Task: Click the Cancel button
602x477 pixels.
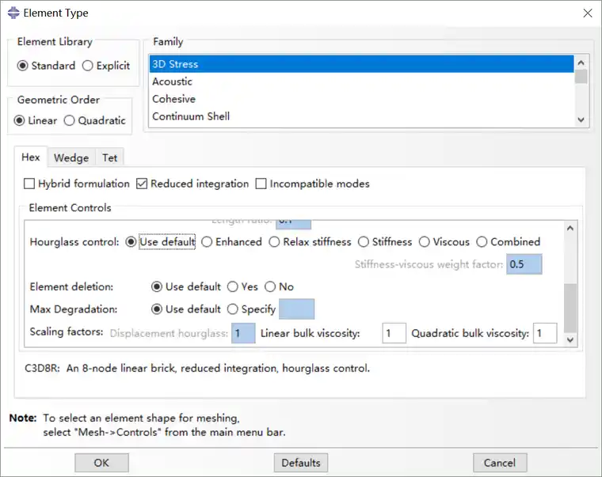Action: [x=500, y=463]
